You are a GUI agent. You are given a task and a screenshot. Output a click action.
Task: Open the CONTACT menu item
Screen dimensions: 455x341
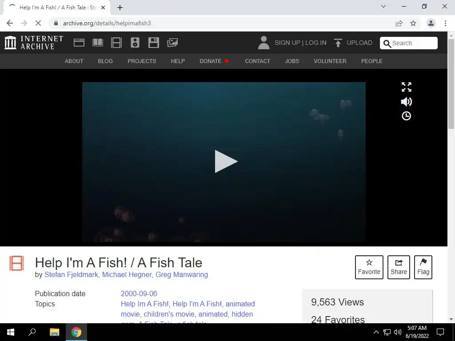[x=257, y=61]
